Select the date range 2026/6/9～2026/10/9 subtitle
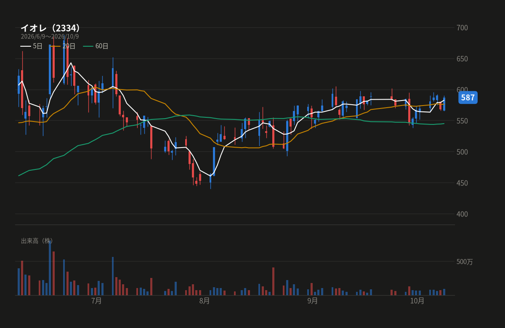This screenshot has height=328, width=505. click(50, 37)
